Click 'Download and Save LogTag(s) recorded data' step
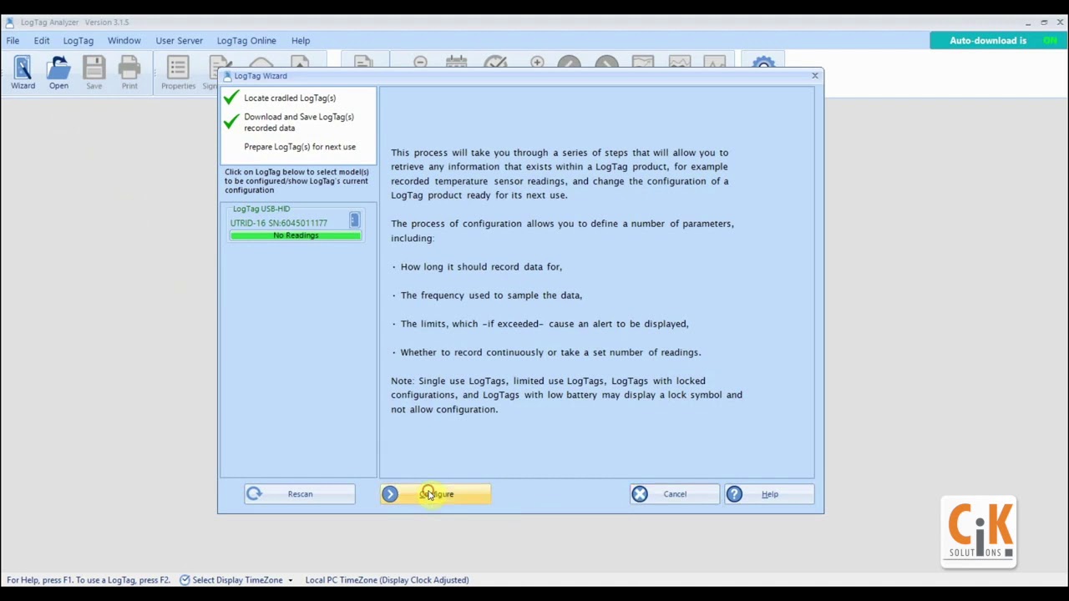This screenshot has width=1069, height=601. (299, 122)
